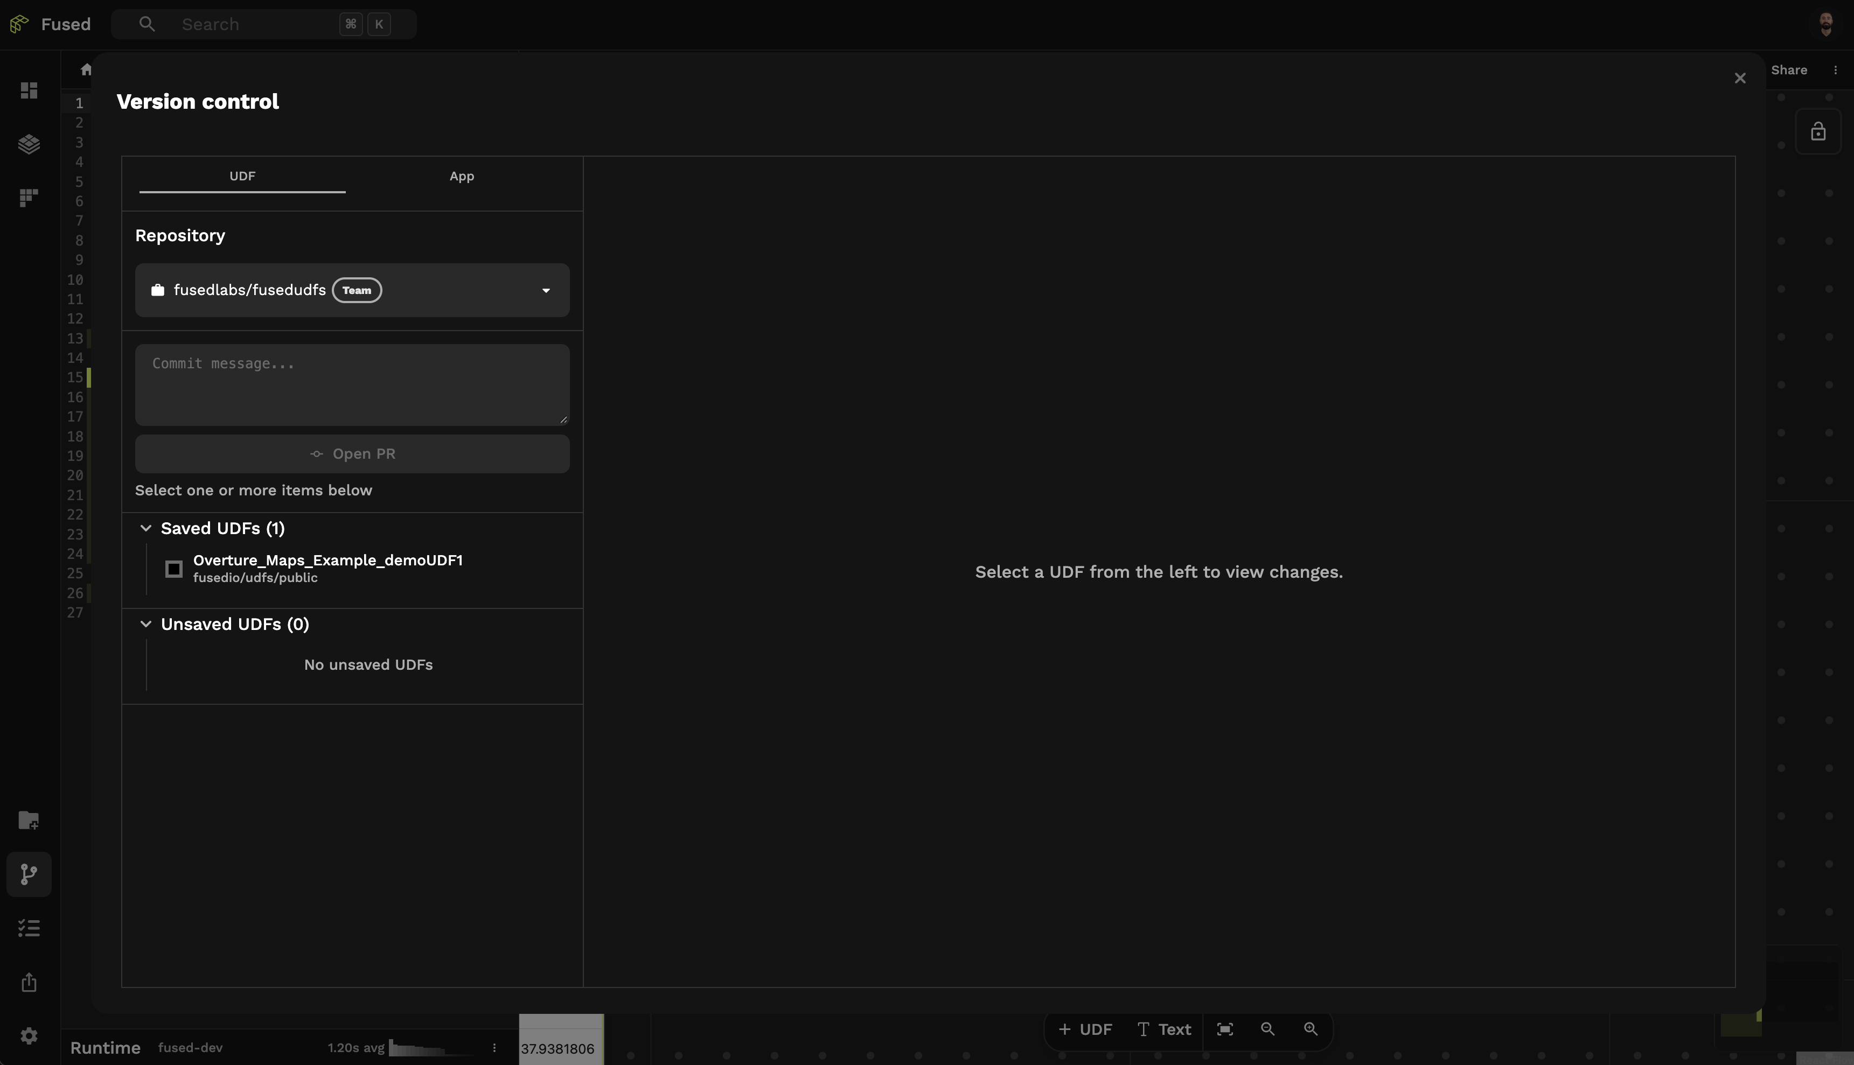Select the layers panel icon
This screenshot has height=1065, width=1854.
pos(29,144)
